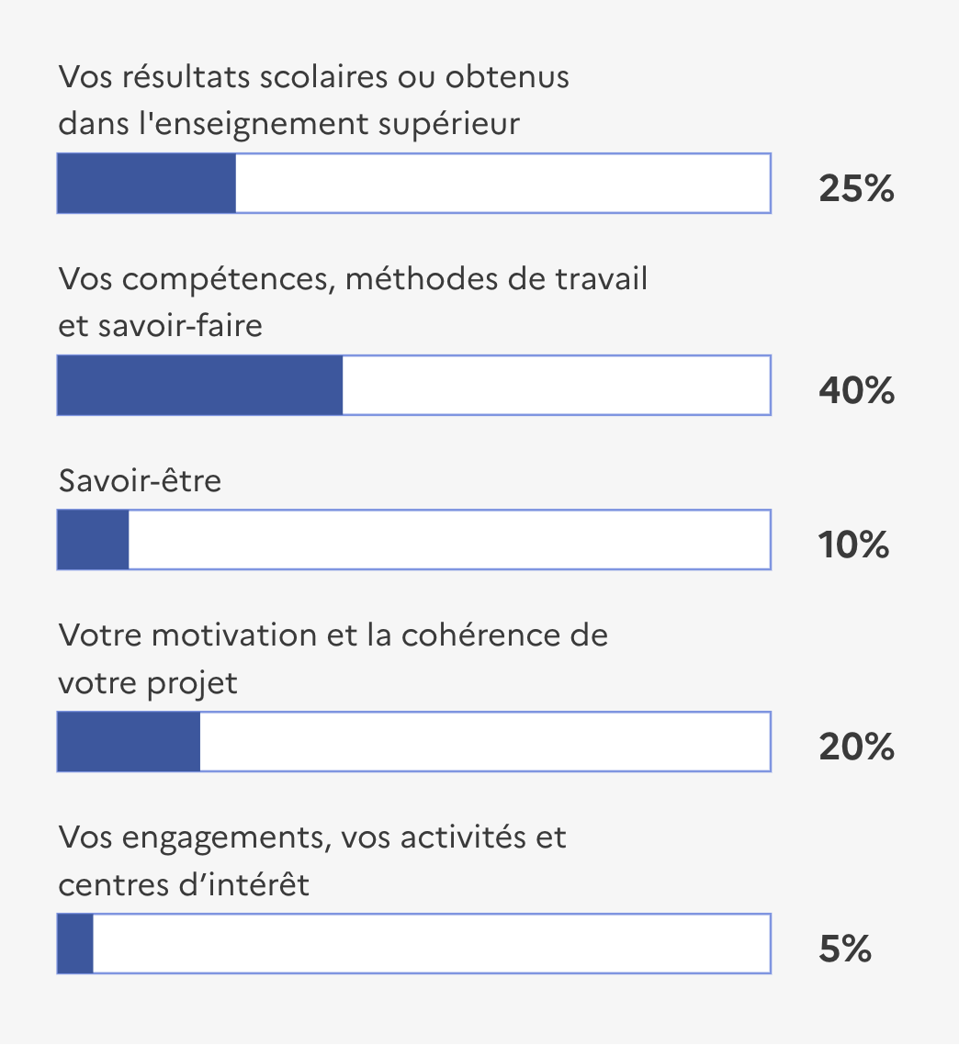This screenshot has height=1045, width=959.
Task: Click the 'Savoir-être' label
Action: tap(140, 480)
